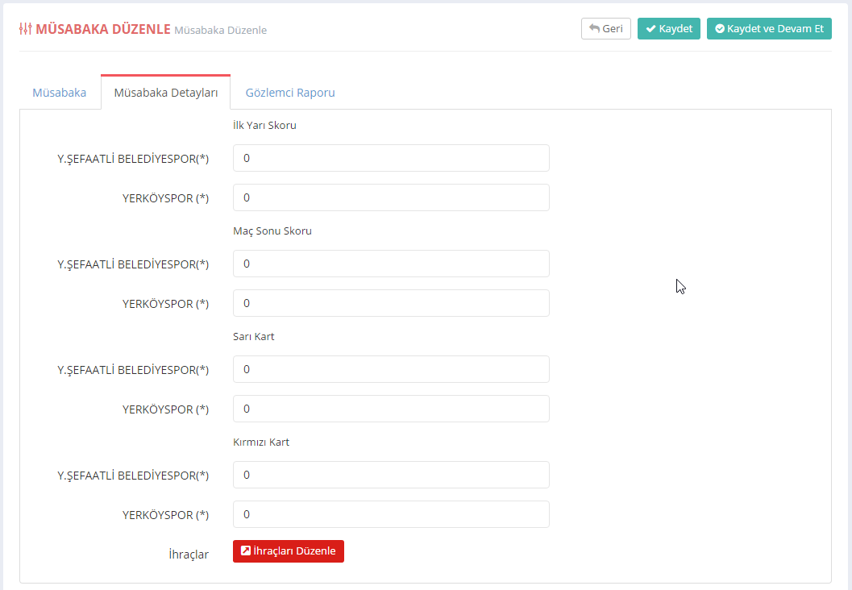Click the external link icon on İhraçları Düzenle

point(246,551)
